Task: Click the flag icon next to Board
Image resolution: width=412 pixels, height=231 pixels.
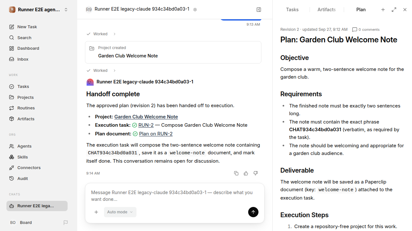Action: pyautogui.click(x=66, y=223)
